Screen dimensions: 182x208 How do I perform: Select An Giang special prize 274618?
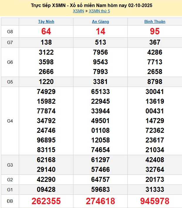pyautogui.click(x=100, y=201)
